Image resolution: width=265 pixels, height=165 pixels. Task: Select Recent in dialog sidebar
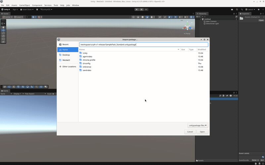pos(68,45)
